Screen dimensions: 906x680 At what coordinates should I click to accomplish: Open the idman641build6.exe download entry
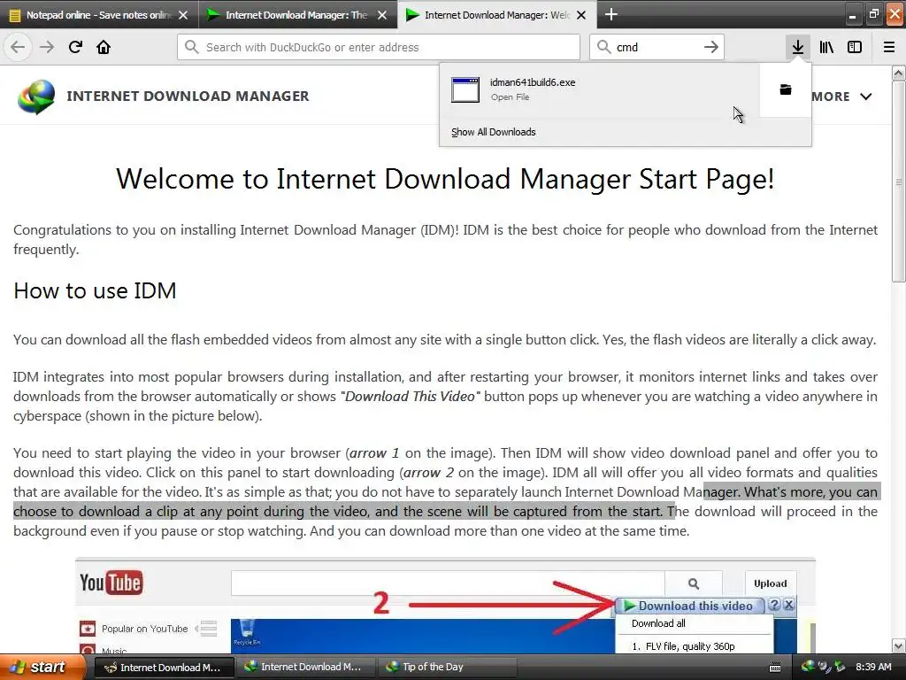pos(600,89)
